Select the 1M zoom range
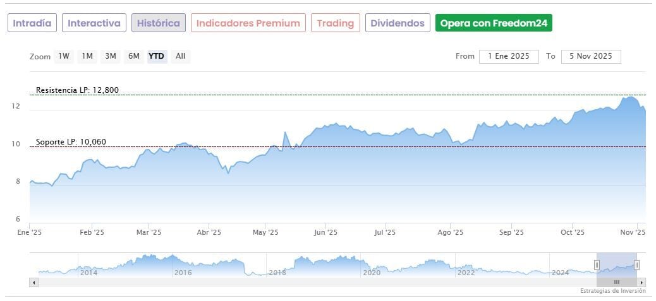The image size is (656, 301). point(87,56)
